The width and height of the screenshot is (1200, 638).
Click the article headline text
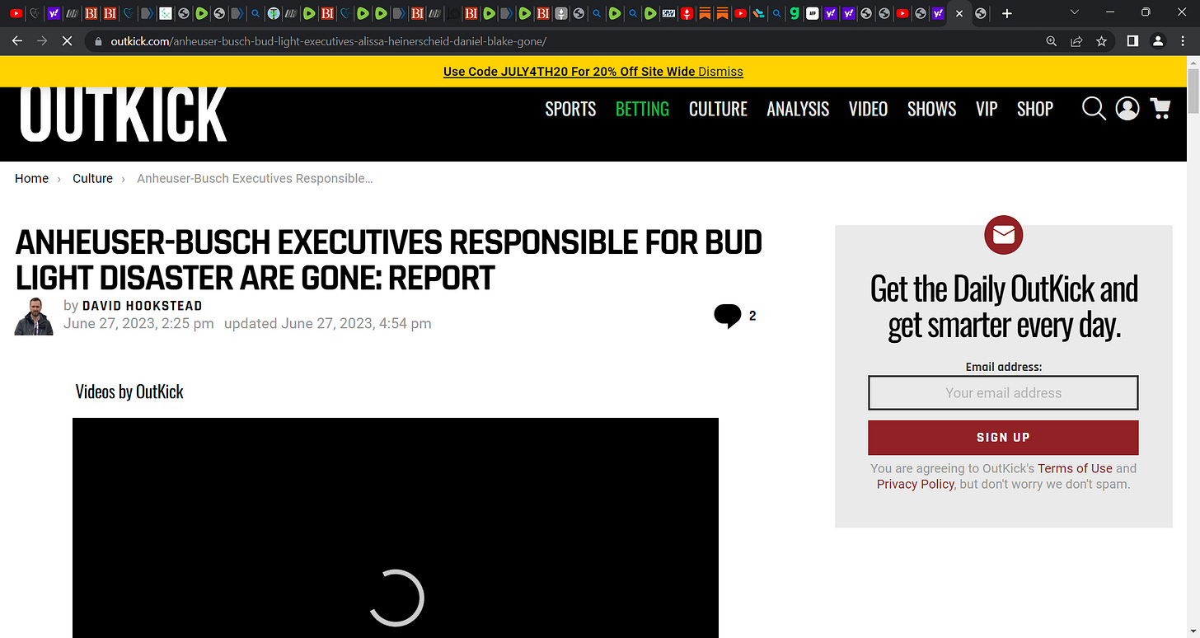point(389,260)
